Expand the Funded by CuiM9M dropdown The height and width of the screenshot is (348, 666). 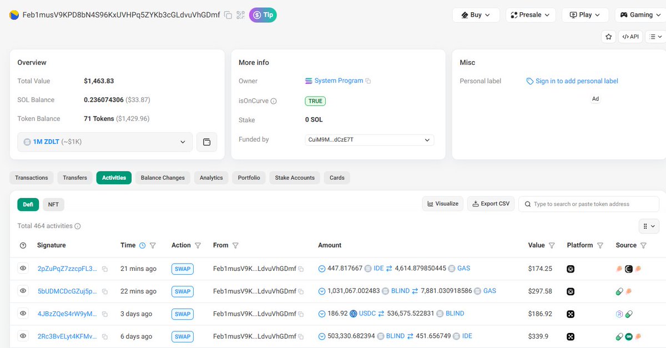(370, 140)
